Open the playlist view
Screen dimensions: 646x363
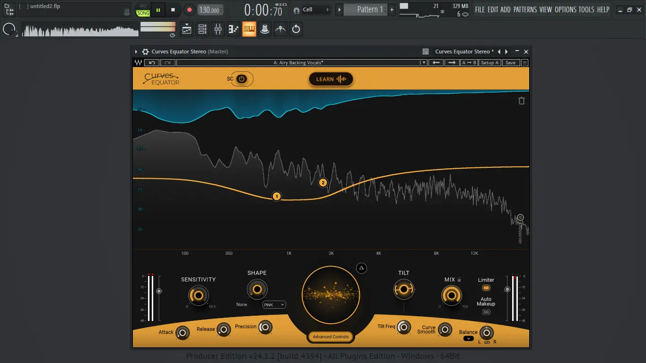(x=187, y=29)
